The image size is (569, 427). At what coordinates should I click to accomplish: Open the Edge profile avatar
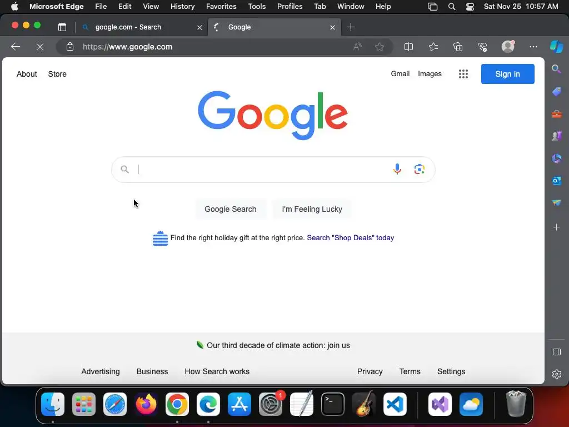coord(508,47)
